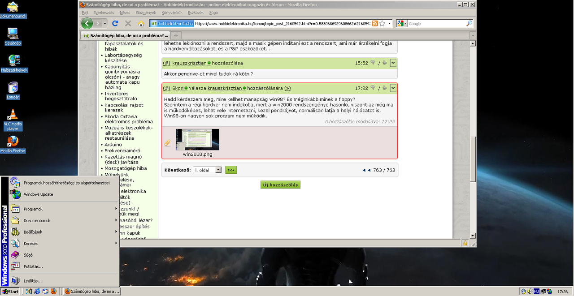Click the new tab plus button

pos(176,35)
